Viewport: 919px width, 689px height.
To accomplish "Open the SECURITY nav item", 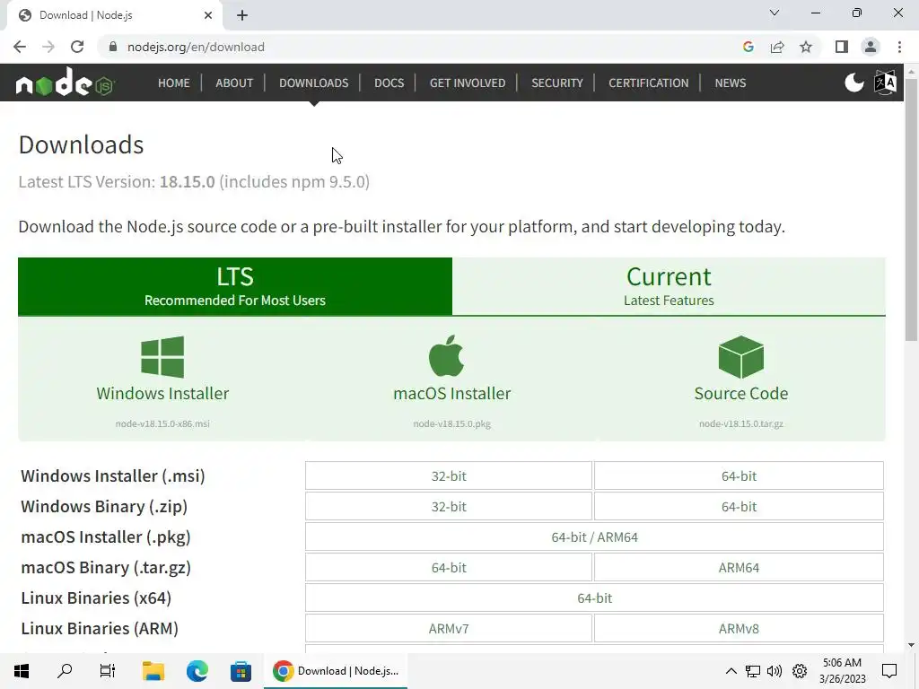I will pos(556,83).
